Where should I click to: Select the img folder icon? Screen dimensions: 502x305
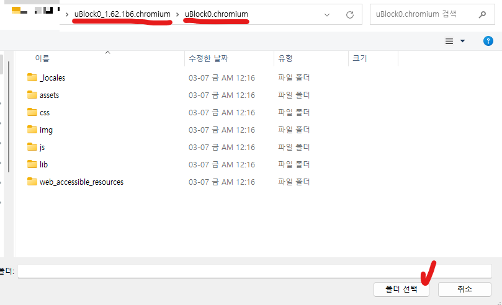pyautogui.click(x=32, y=130)
